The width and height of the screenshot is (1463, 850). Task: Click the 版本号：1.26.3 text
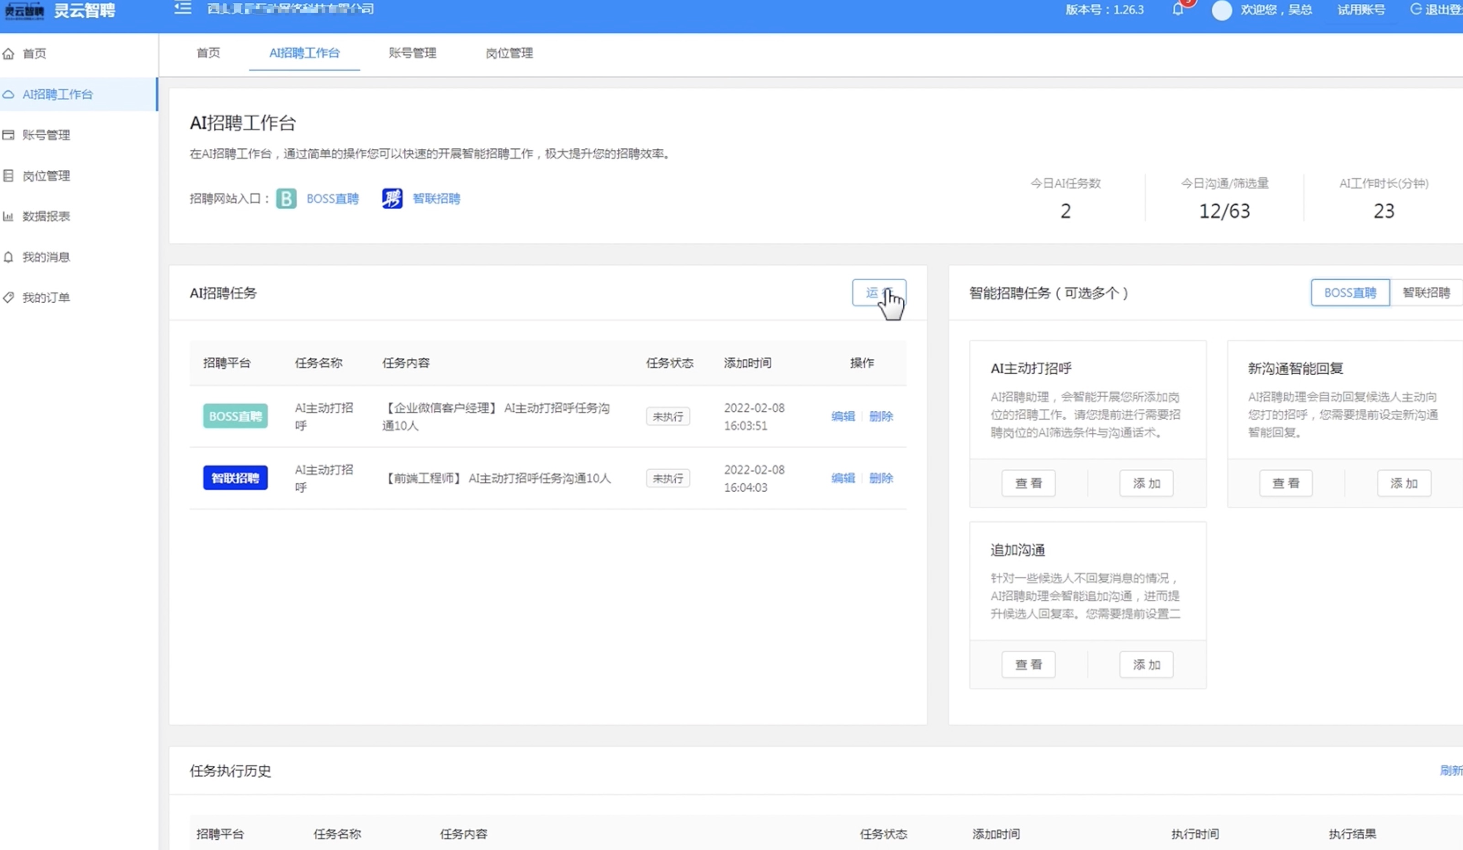1104,10
